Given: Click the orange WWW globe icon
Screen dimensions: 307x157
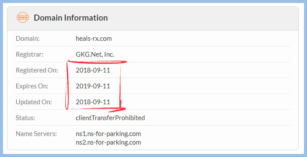Looking at the screenshot, I should coord(23,18).
